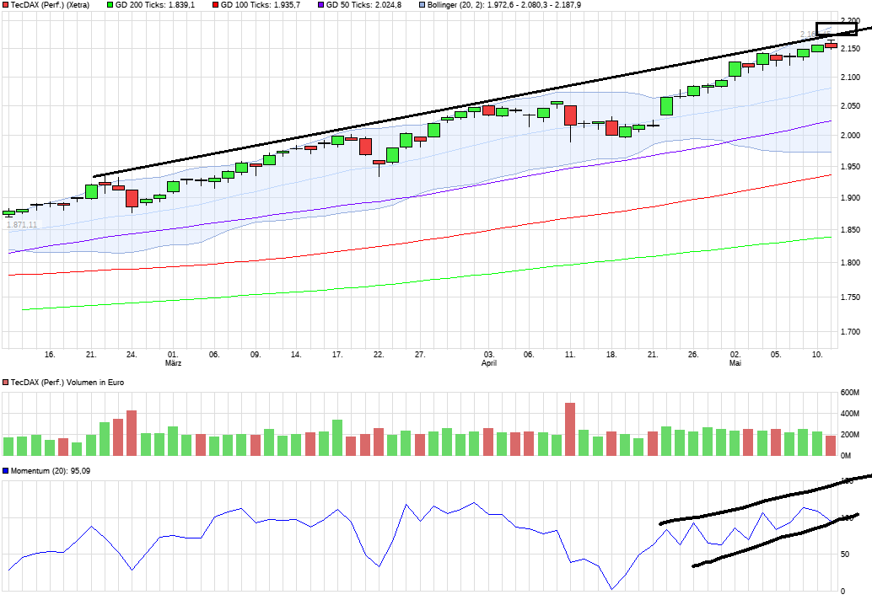The height and width of the screenshot is (600, 872).
Task: Select the 'GD 200 Ticks: 1.839,1' label
Action: click(155, 5)
